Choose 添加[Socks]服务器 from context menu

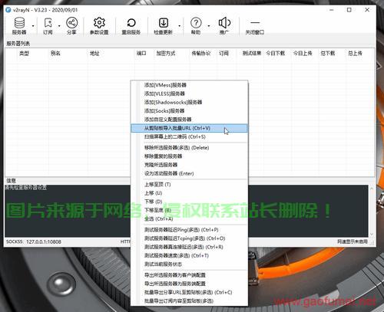(189, 111)
